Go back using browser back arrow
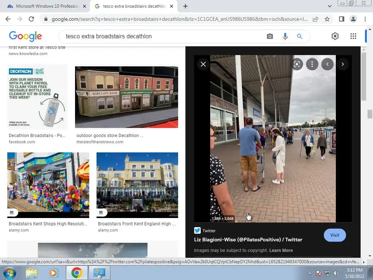 [8, 19]
